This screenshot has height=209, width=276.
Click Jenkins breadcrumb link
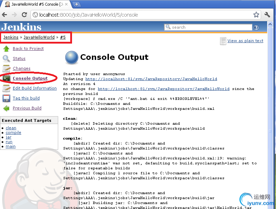click(11, 37)
